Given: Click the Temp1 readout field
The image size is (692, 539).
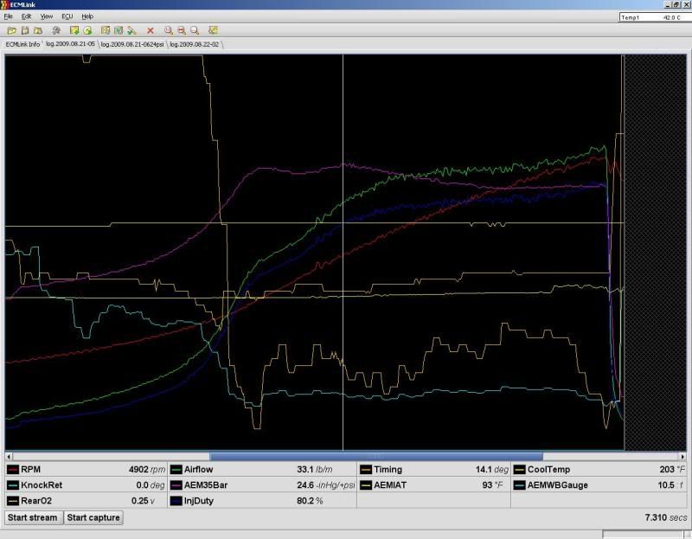Looking at the screenshot, I should point(653,17).
